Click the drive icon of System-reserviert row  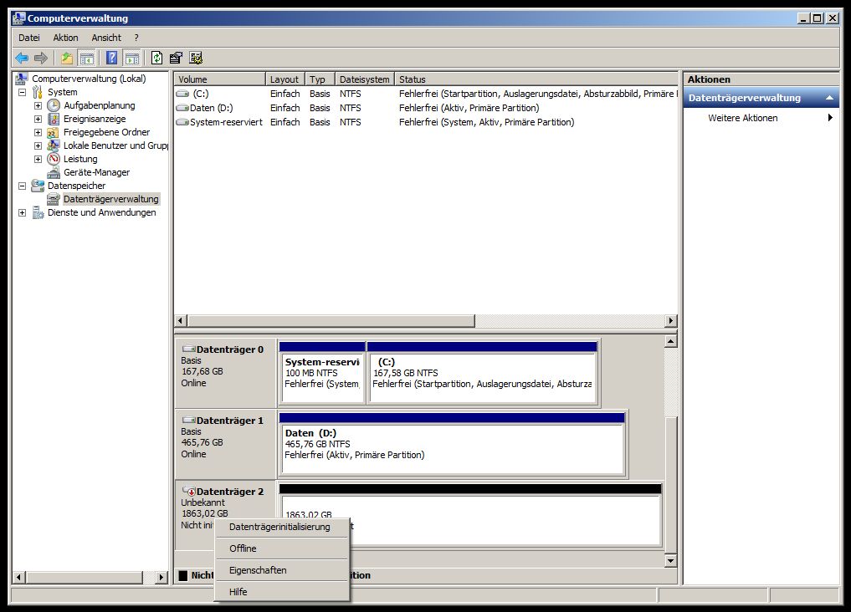[183, 122]
